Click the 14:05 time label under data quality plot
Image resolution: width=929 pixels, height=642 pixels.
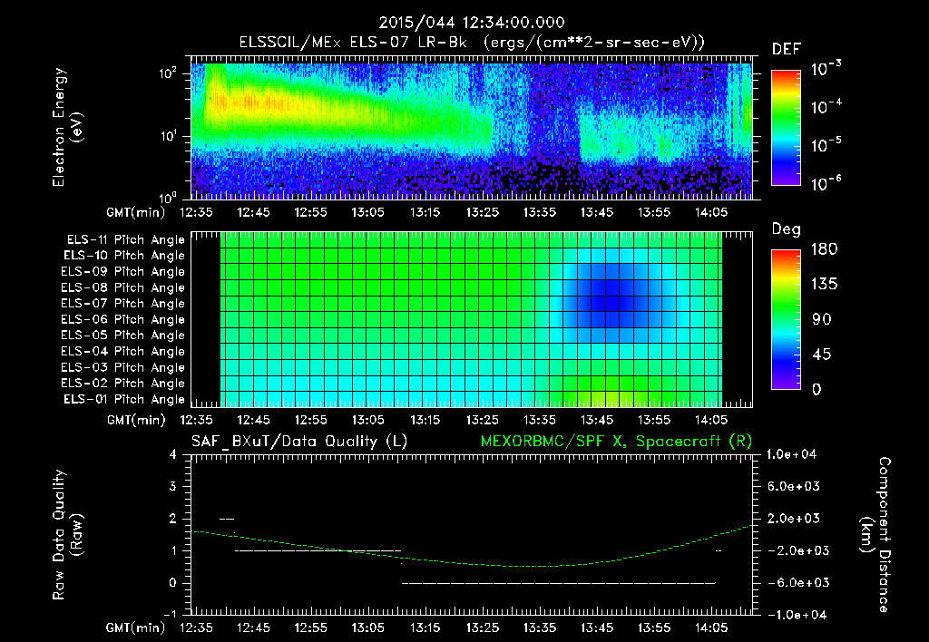click(x=711, y=627)
